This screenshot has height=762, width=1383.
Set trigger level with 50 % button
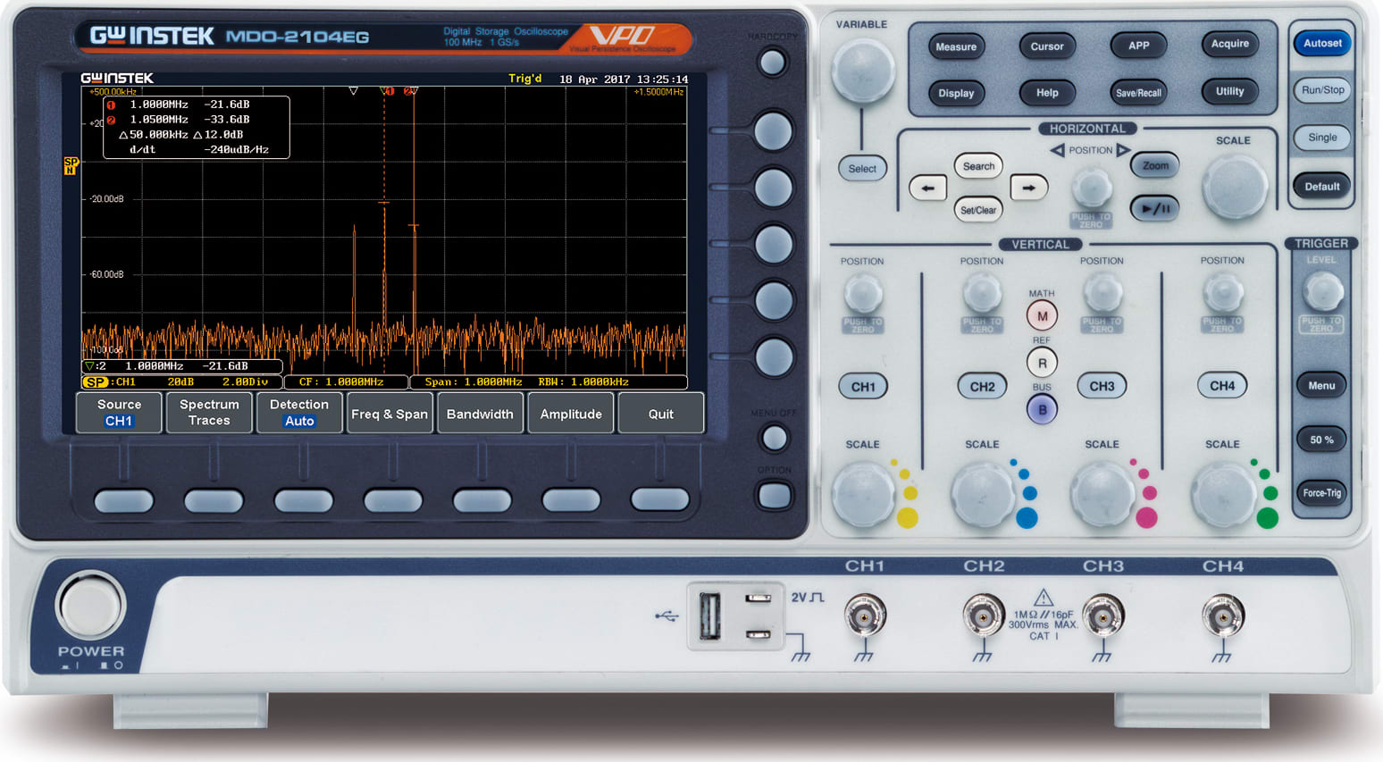(1321, 440)
